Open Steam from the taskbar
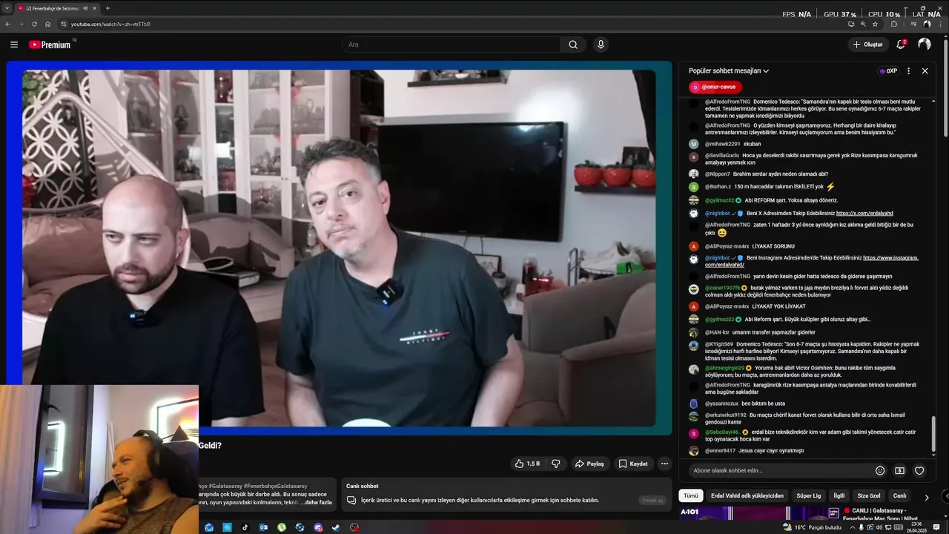The height and width of the screenshot is (534, 949). click(x=336, y=527)
